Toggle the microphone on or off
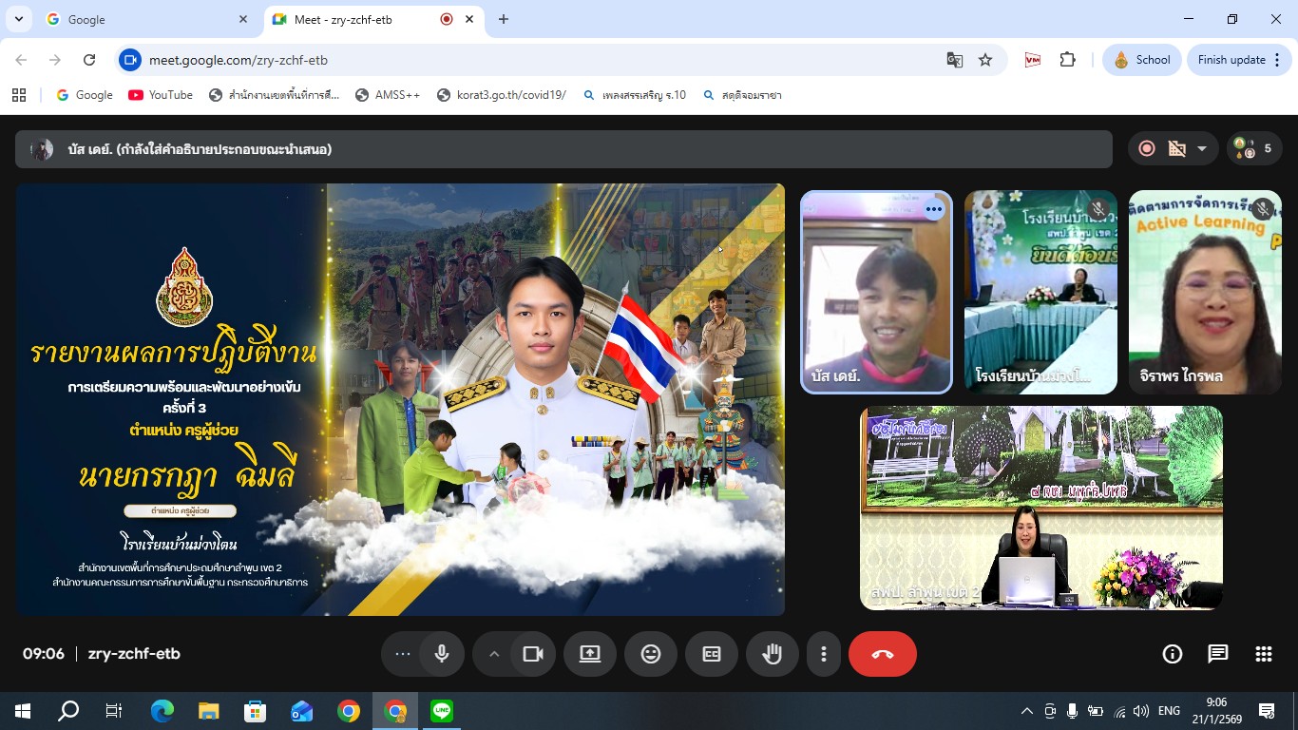This screenshot has width=1298, height=730. (442, 654)
